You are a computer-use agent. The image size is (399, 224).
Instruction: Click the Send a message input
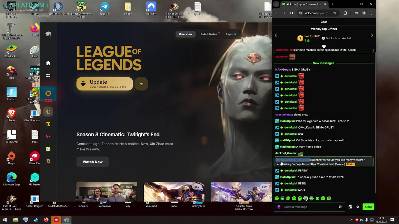pyautogui.click(x=310, y=207)
